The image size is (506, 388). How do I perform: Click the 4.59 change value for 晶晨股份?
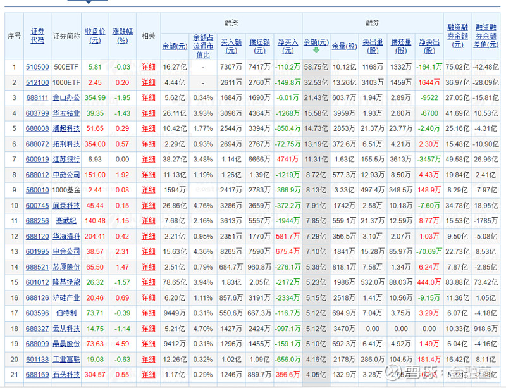[x=122, y=344]
